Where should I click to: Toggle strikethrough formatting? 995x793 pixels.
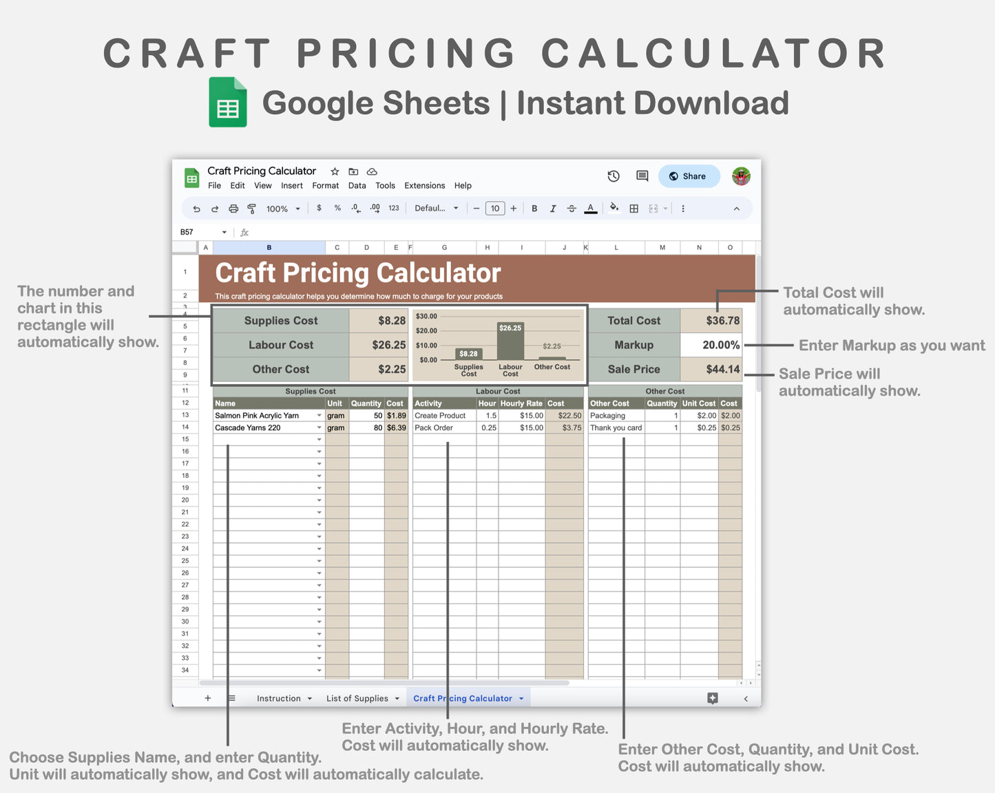click(572, 208)
